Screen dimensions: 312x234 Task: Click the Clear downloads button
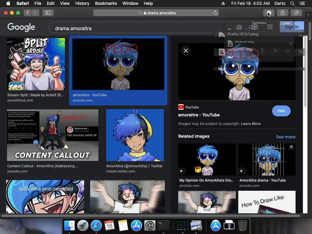coord(286,23)
